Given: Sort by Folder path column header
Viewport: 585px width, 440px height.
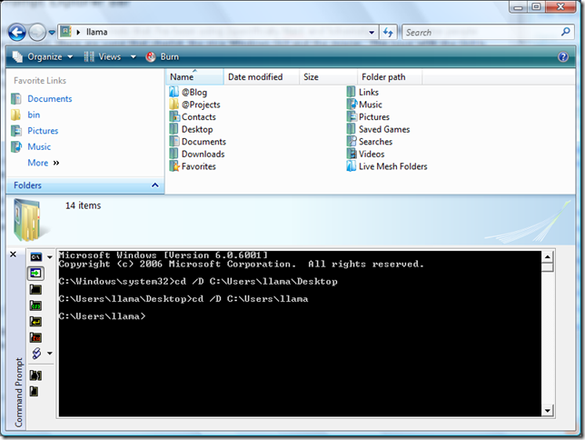Looking at the screenshot, I should 390,77.
